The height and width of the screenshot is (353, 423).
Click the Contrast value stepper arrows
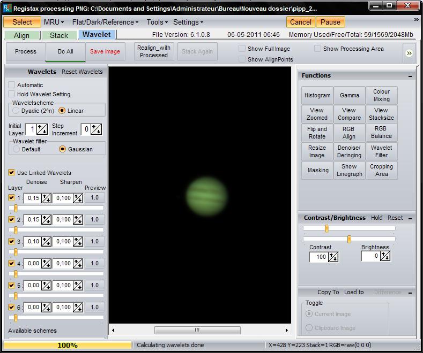click(x=333, y=257)
